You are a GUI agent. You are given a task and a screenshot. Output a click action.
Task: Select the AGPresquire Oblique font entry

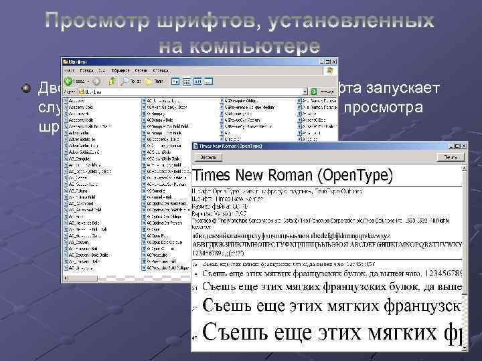[x=239, y=101]
